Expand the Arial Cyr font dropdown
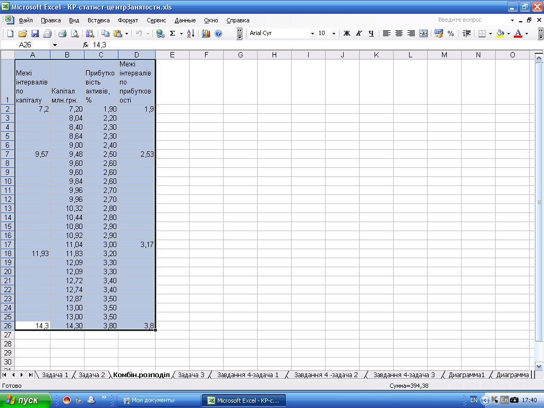This screenshot has height=408, width=544. pos(312,33)
